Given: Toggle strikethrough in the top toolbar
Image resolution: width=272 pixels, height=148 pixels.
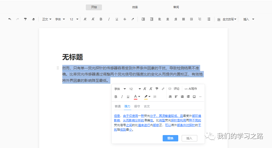Looking at the screenshot, I should pos(125,19).
